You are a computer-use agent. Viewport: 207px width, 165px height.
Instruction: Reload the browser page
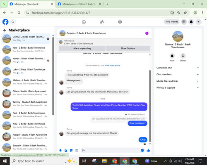19,13
